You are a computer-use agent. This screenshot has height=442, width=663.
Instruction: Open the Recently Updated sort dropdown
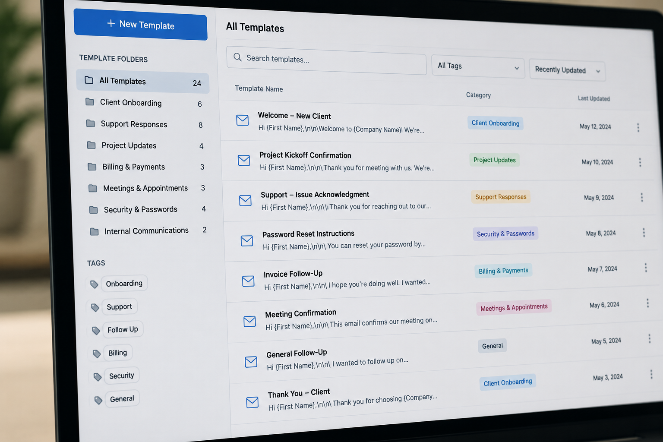pyautogui.click(x=567, y=70)
